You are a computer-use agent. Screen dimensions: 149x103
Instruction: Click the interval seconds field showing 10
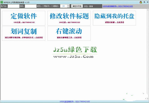point(64,6)
